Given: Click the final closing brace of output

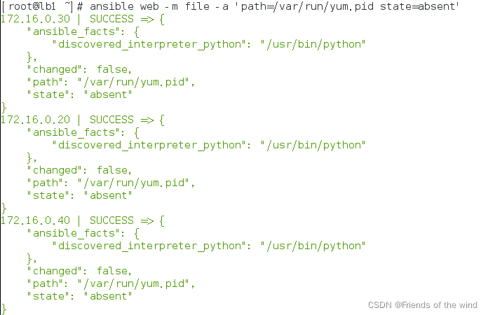Looking at the screenshot, I should pyautogui.click(x=4, y=309).
